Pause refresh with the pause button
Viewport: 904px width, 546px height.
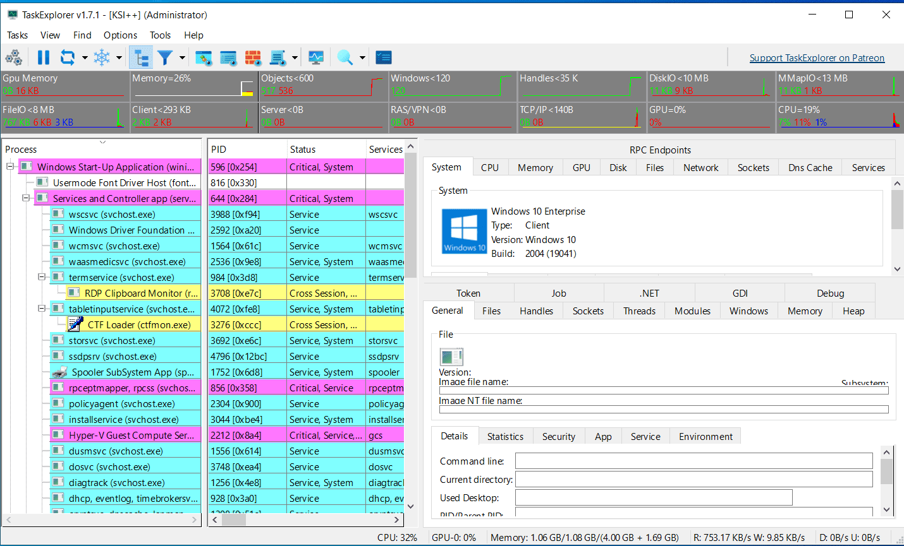[x=43, y=57]
